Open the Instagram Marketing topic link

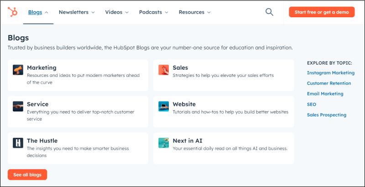coord(330,73)
